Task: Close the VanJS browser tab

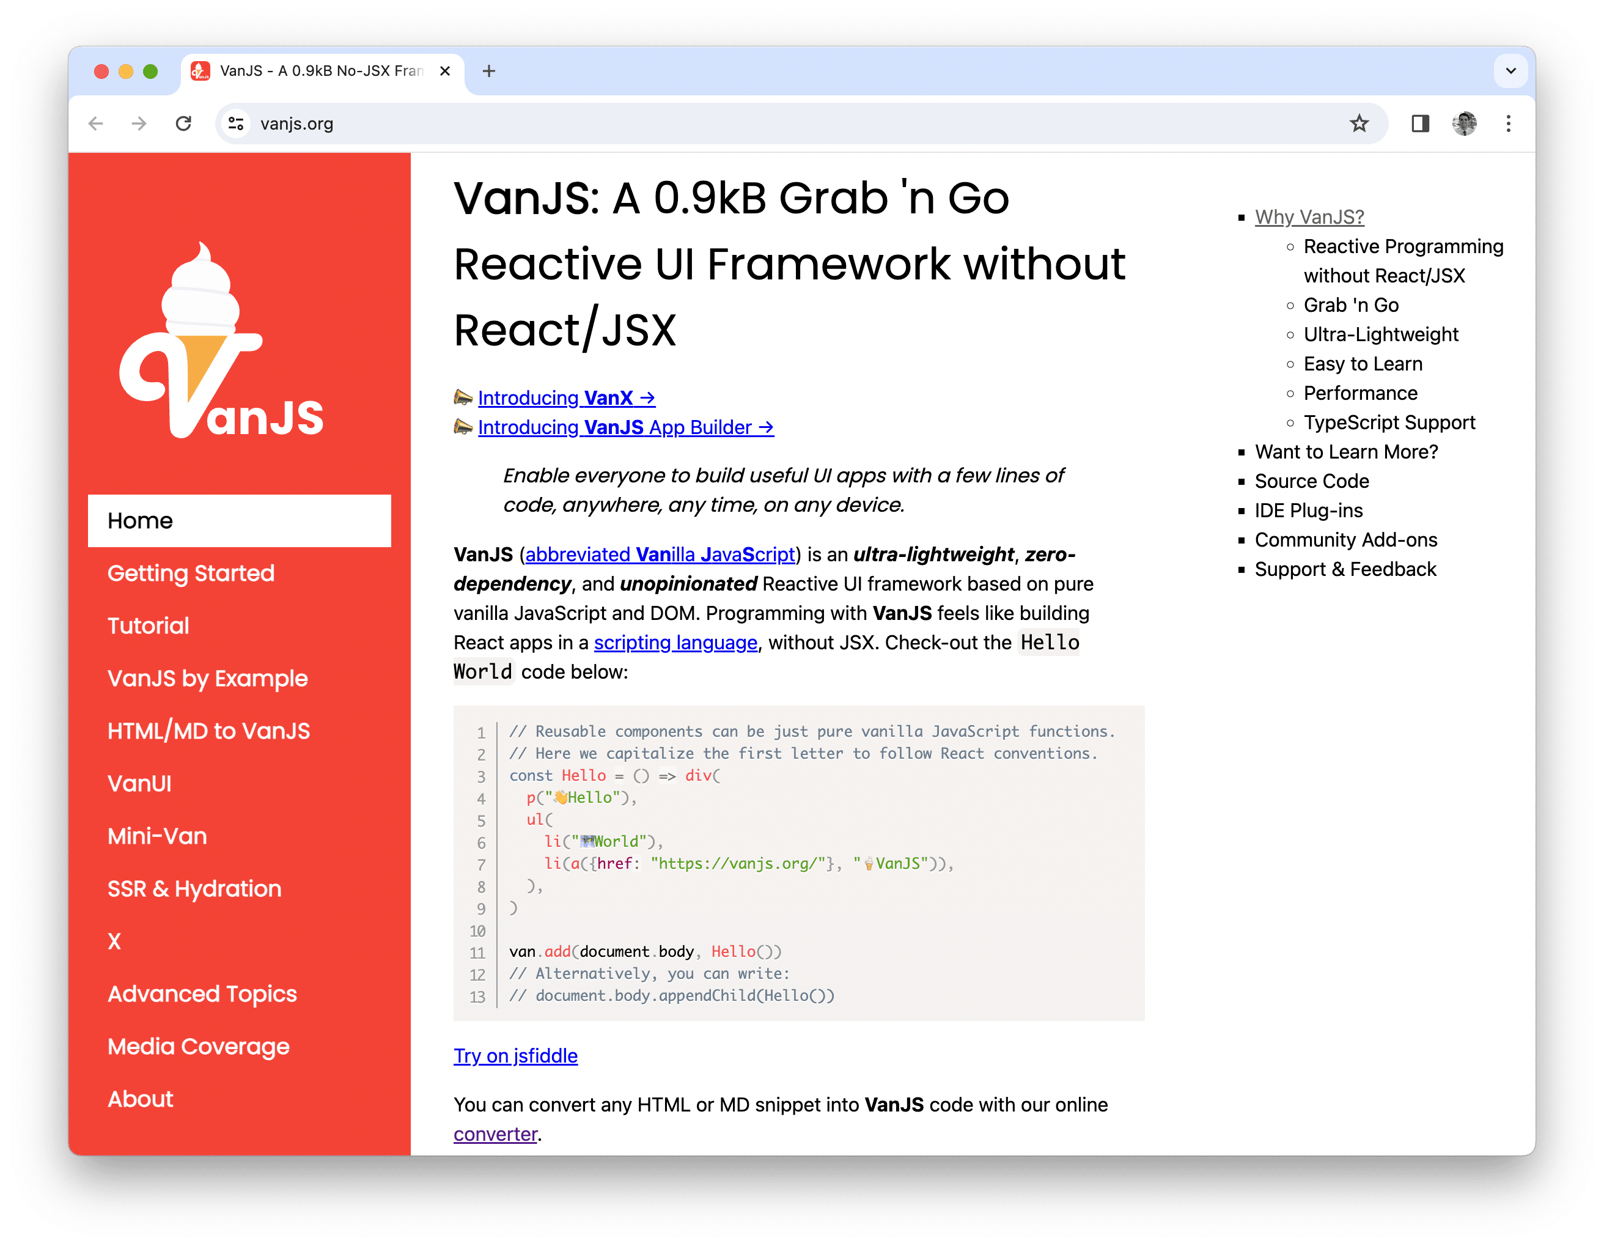Action: [x=444, y=72]
